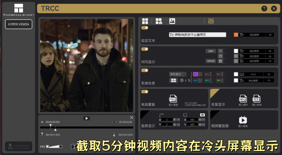The width and height of the screenshot is (282, 155).
Task: Play the video clip preview
Action: (x=87, y=118)
